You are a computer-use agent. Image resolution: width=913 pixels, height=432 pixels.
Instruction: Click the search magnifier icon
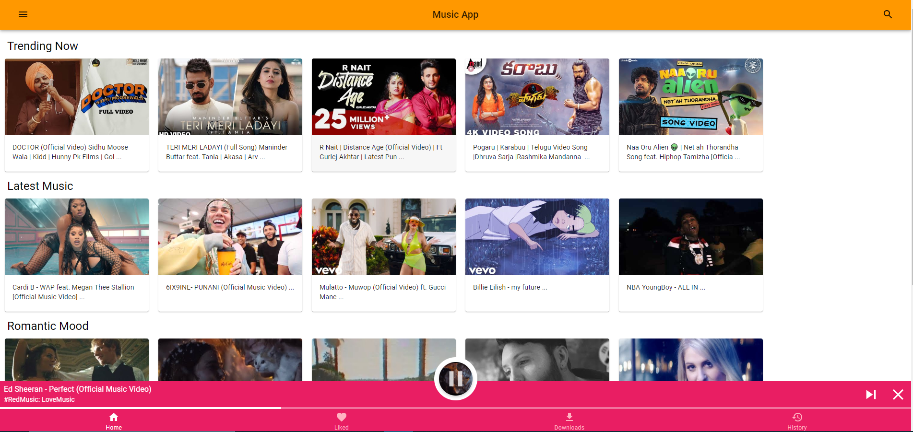(888, 14)
